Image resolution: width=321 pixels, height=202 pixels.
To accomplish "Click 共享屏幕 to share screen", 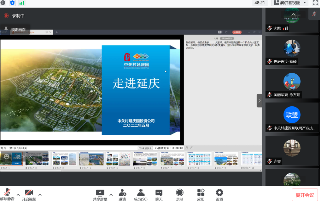I will click(x=100, y=195).
